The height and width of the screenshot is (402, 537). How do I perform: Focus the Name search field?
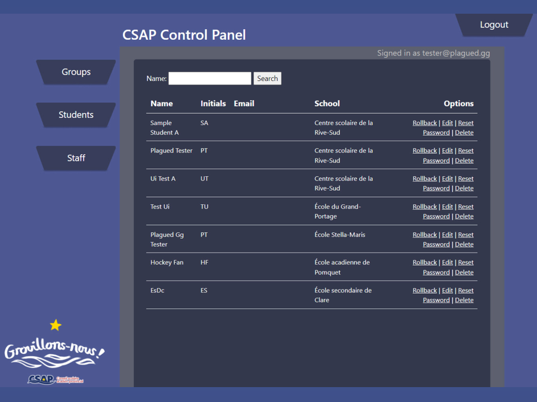[x=209, y=78]
